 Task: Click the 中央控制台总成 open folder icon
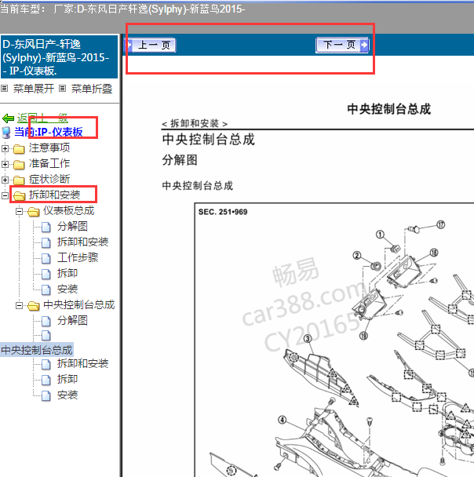(x=34, y=305)
